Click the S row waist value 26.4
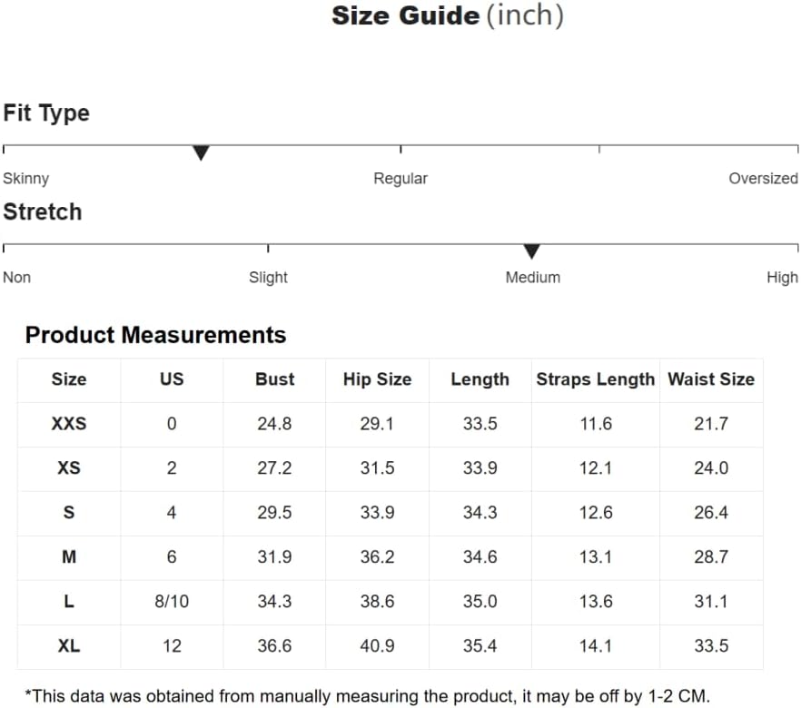The height and width of the screenshot is (708, 801). point(711,513)
